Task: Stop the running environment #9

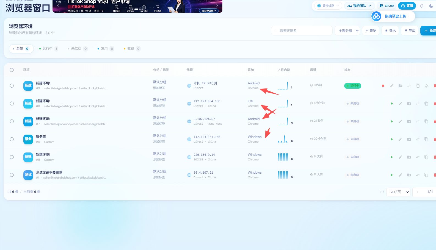Action: 383,86
